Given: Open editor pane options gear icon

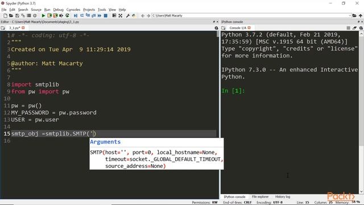Looking at the screenshot, I should click(216, 28).
